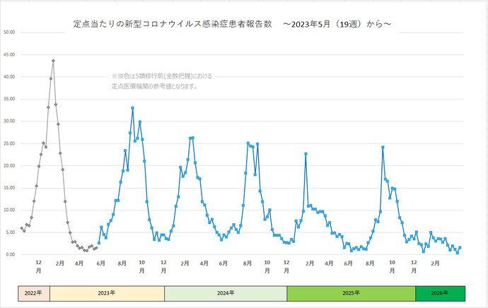Image resolution: width=488 pixels, height=308 pixels.
Task: Select the 2023年 year band
Action: coord(107,293)
